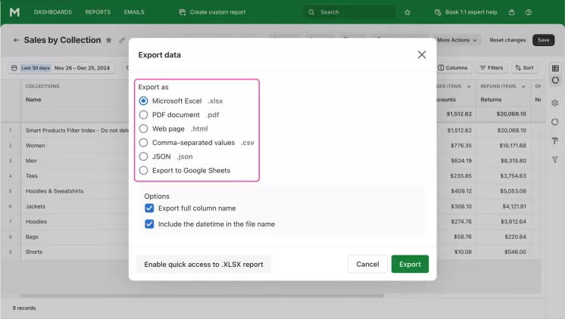
Task: Click the $546.00 returns value
Action: [x=515, y=252]
